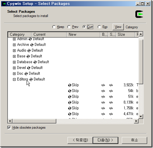Click the Category view mode label
The image size is (153, 148).
[132, 27]
